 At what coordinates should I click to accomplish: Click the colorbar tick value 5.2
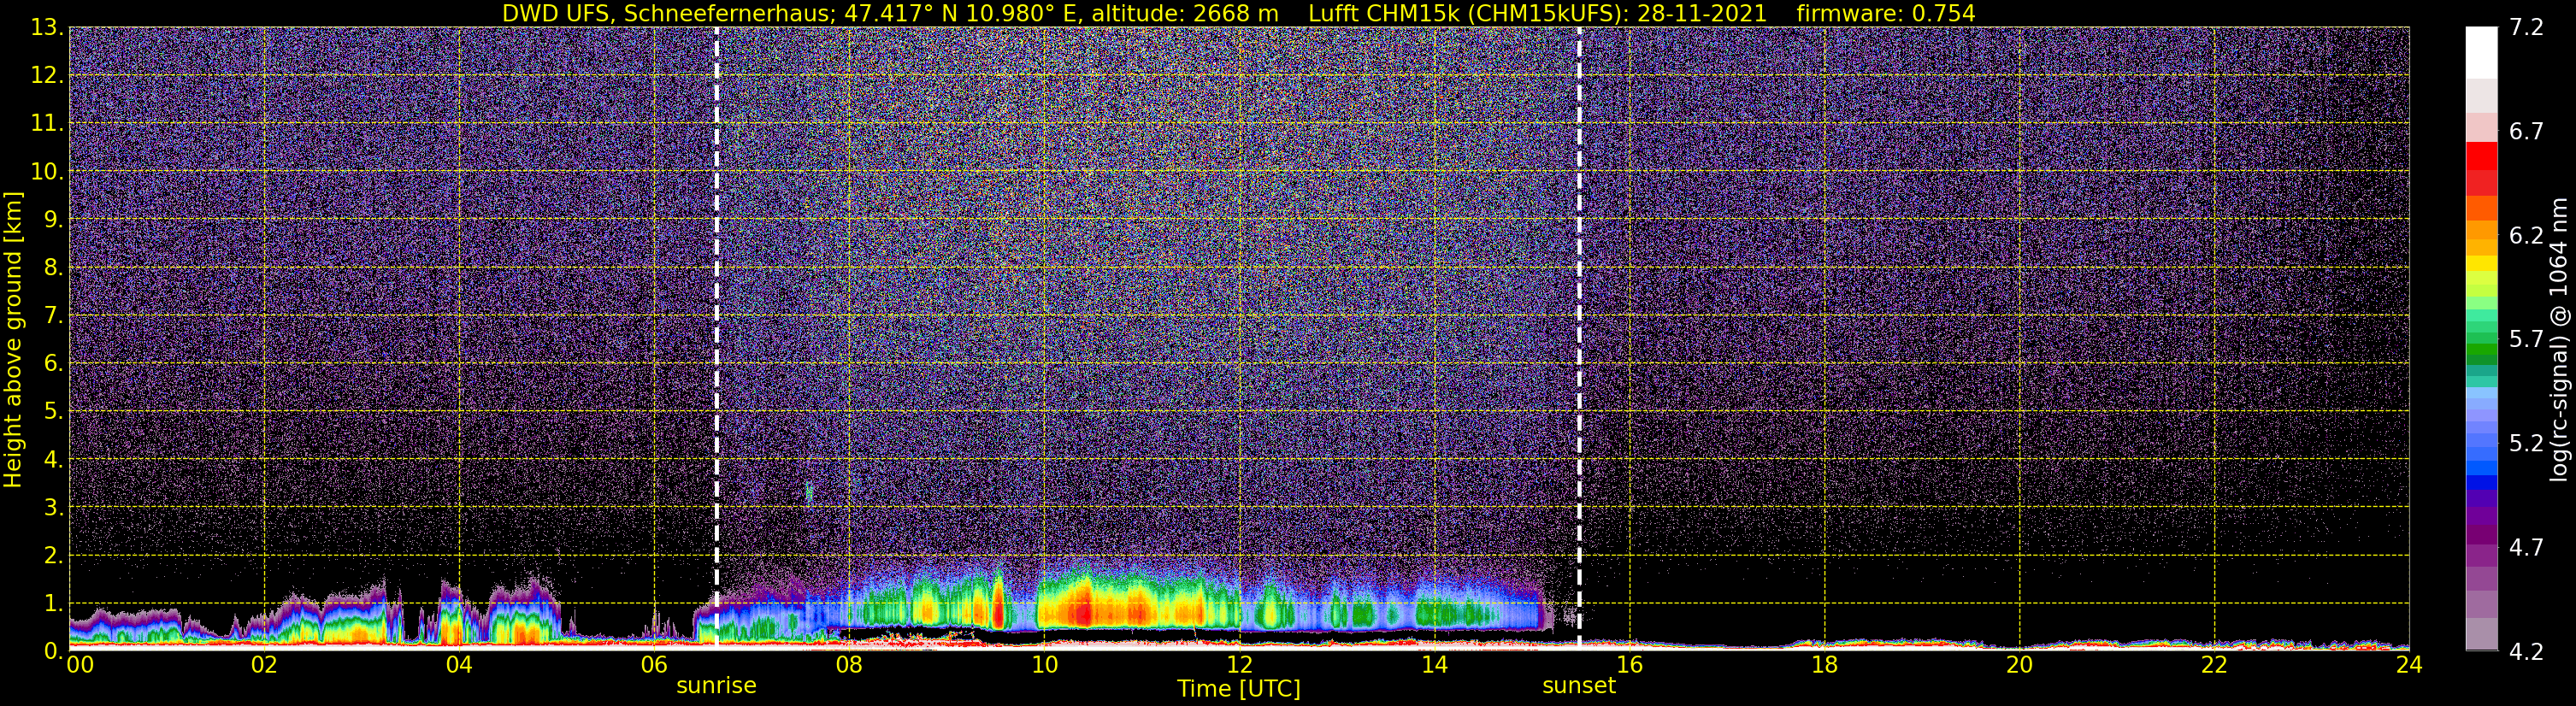(x=2526, y=443)
